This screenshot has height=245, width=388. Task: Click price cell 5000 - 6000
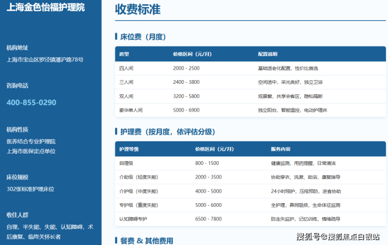208,205
